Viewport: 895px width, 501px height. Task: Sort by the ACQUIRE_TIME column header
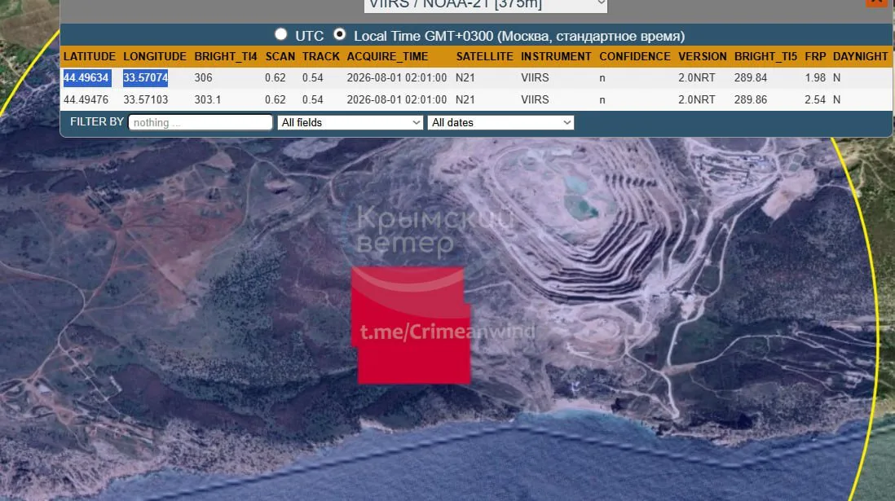click(x=387, y=56)
